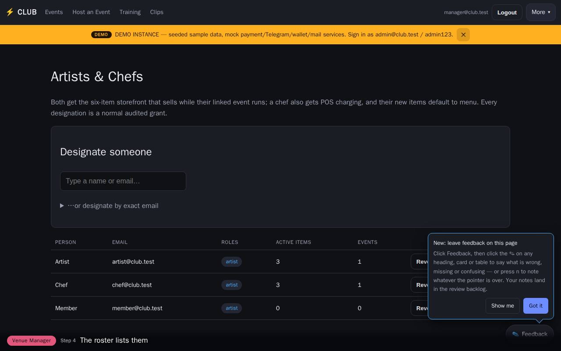
Task: Click Show me in feedback tooltip
Action: 503,306
